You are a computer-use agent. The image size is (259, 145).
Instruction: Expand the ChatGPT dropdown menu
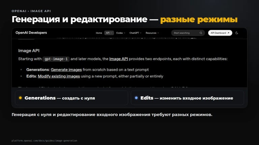click(x=135, y=33)
